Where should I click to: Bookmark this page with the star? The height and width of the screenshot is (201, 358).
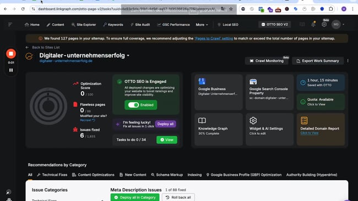[x=231, y=9]
